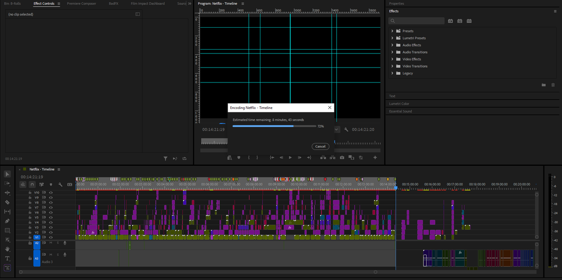Toggle track output eye for V2
Viewport: 562px width, 280px height.
(51, 232)
